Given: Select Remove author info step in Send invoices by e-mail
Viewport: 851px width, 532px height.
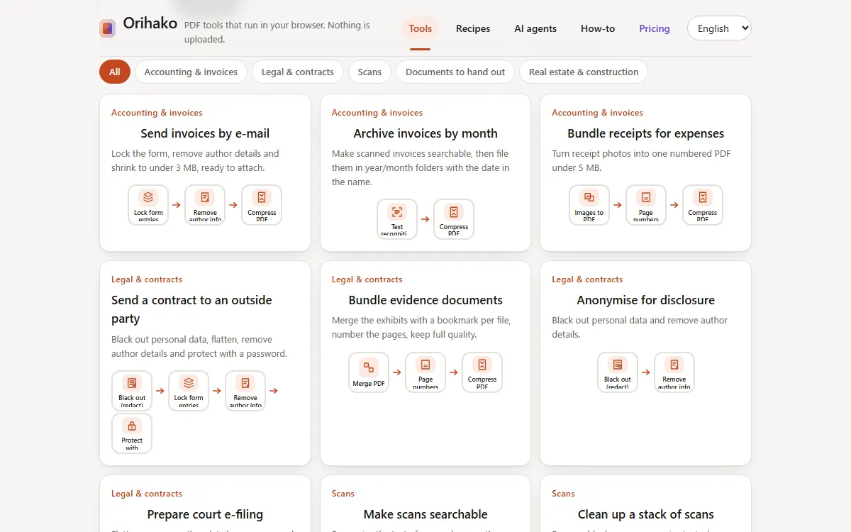Looking at the screenshot, I should (205, 205).
